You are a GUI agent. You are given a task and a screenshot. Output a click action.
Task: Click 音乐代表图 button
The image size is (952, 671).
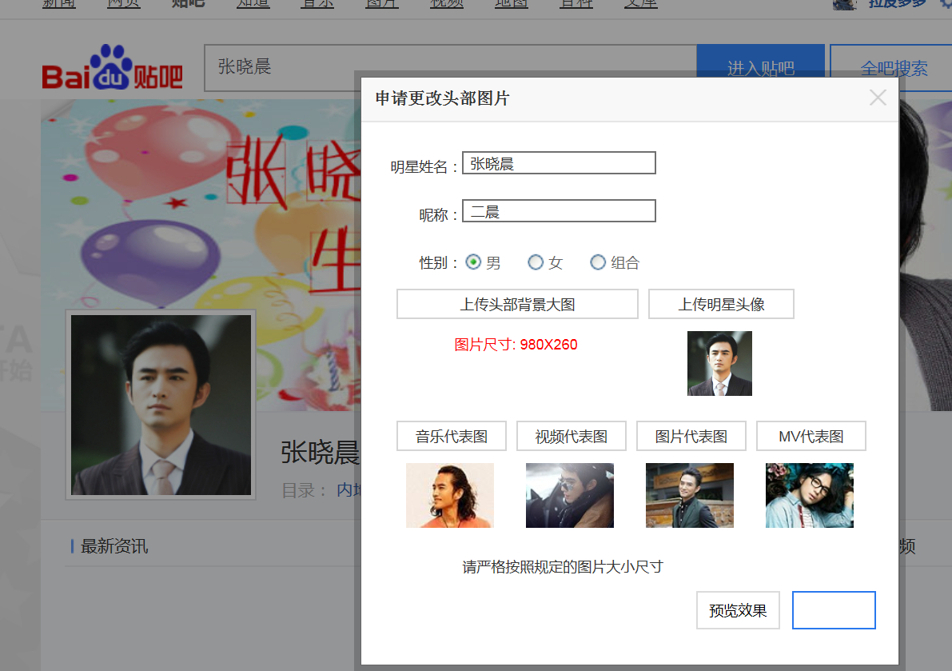tap(451, 436)
